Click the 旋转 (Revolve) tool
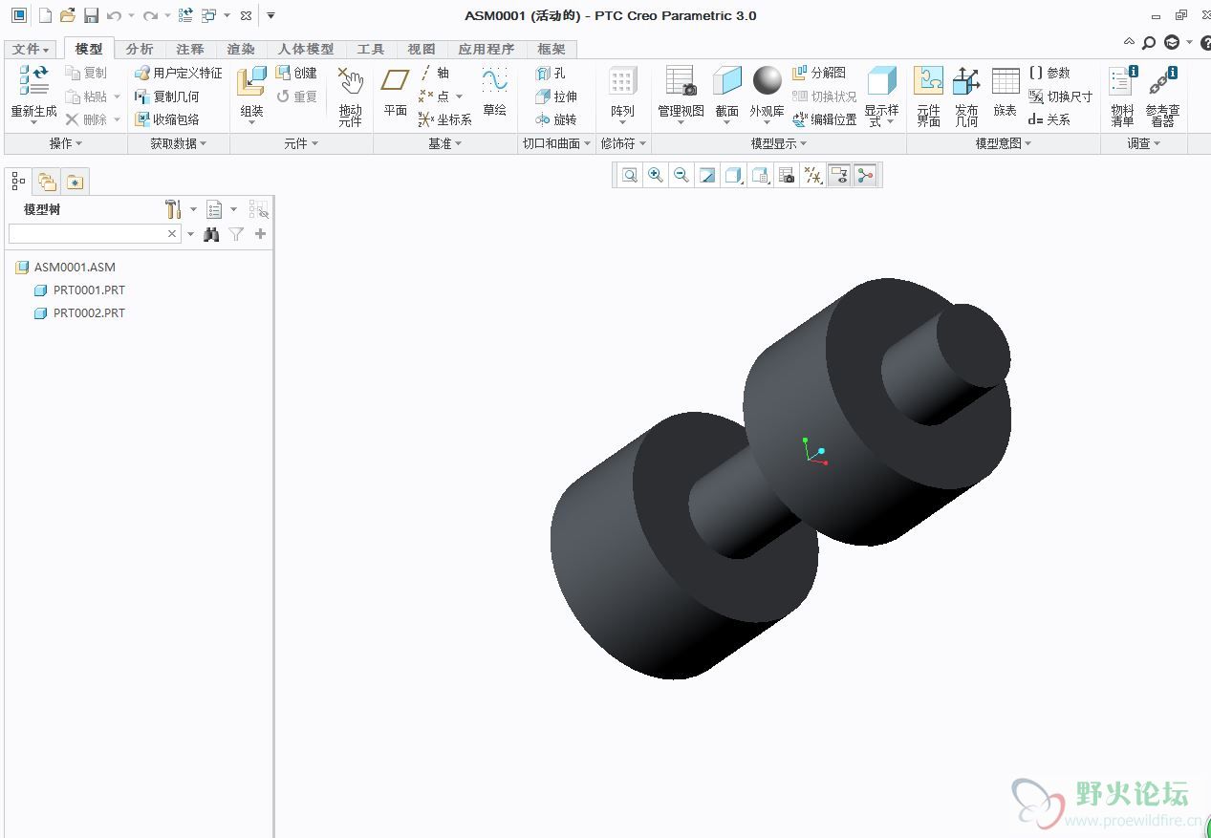The width and height of the screenshot is (1211, 838). click(x=556, y=119)
